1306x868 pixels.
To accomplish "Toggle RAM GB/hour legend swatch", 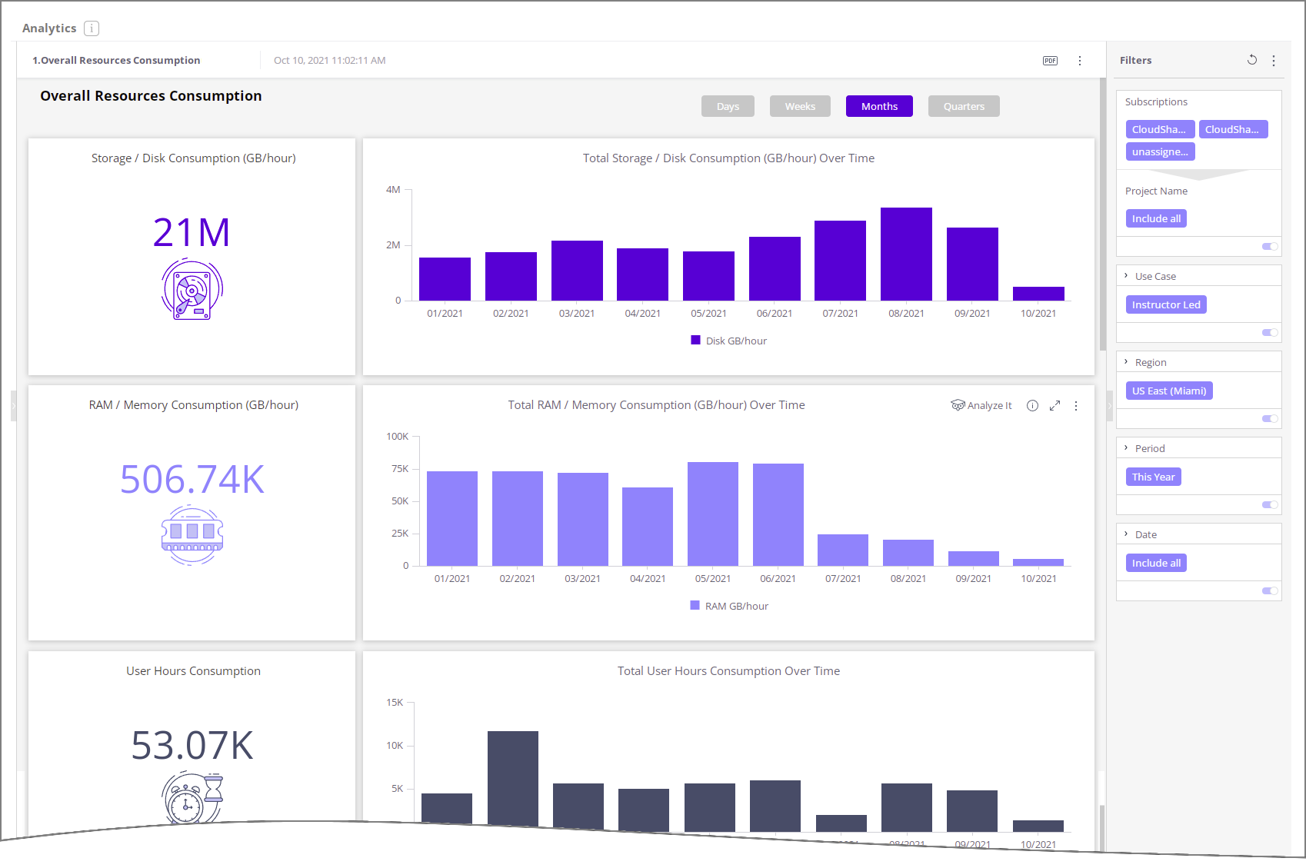I will tap(695, 605).
